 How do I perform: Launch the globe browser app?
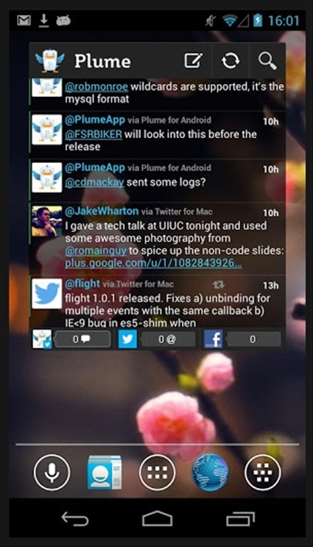[x=210, y=472]
